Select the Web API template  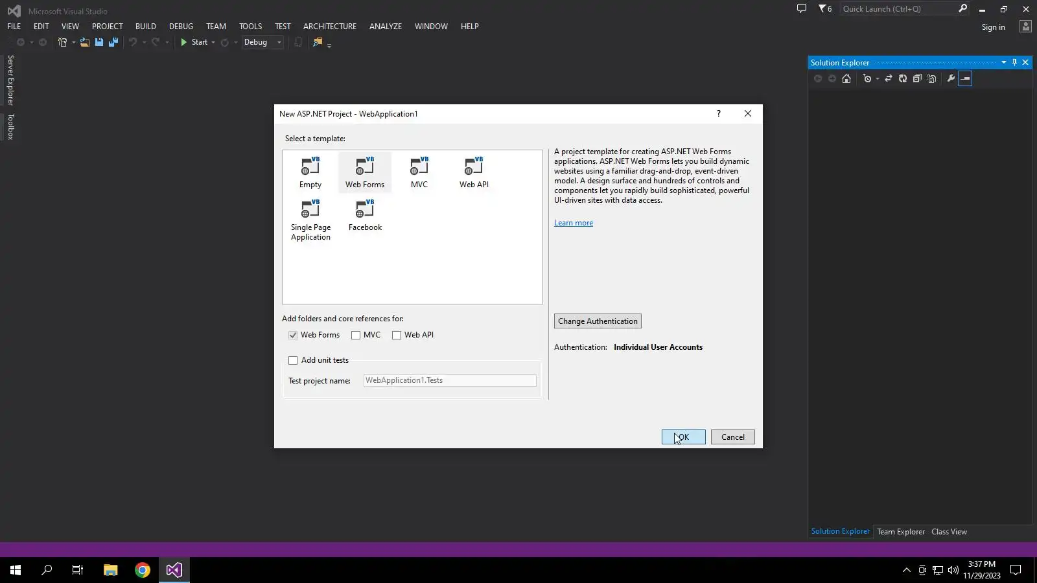point(474,172)
